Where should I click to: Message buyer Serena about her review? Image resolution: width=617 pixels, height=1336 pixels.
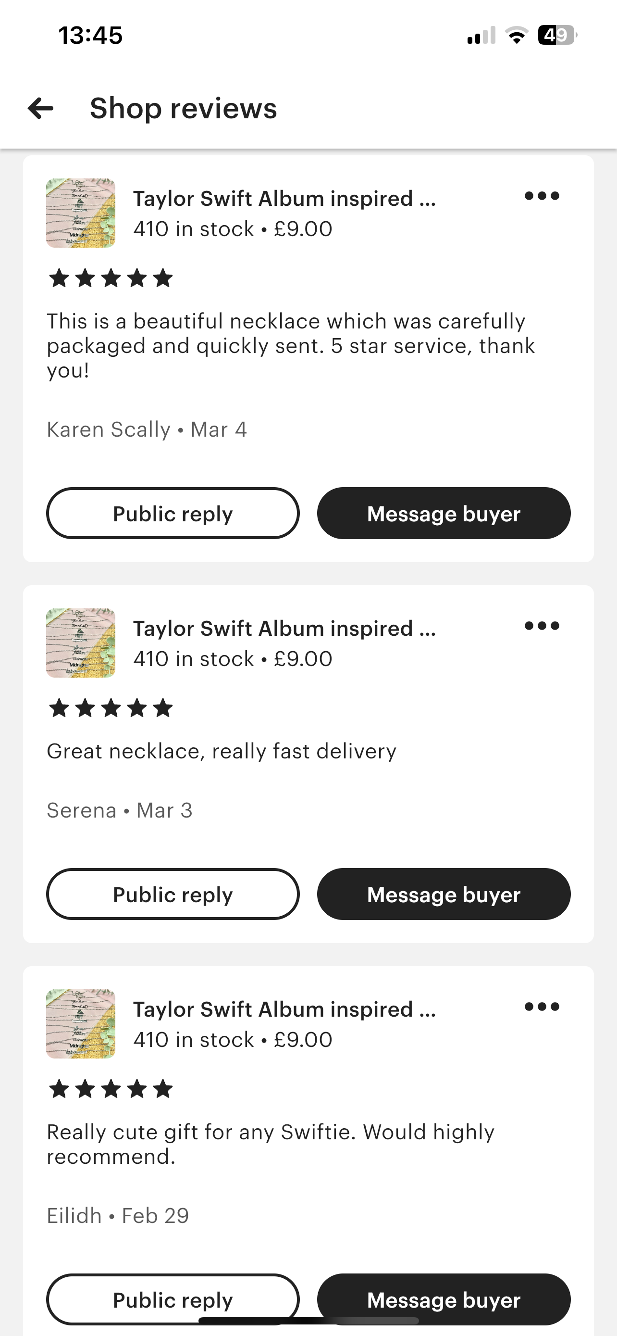point(444,894)
